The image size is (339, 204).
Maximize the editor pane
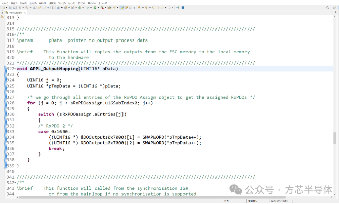click(335, 12)
